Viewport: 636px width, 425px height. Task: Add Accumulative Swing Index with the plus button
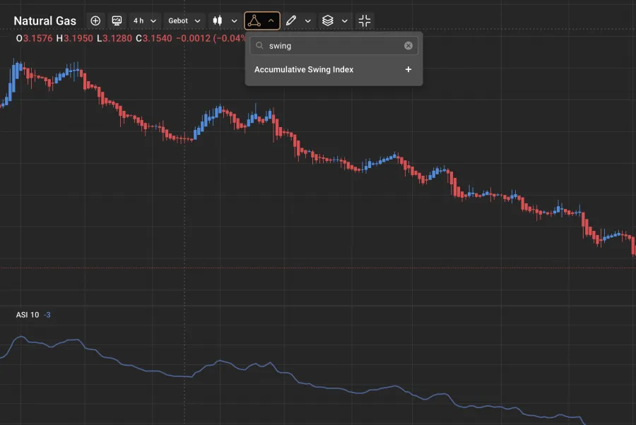(408, 69)
